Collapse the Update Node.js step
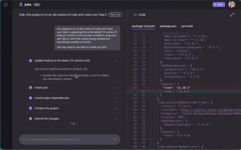241x150 pixels. click(x=116, y=61)
